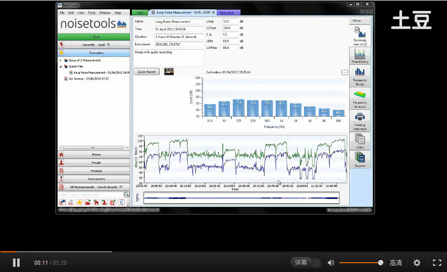Image resolution: width=447 pixels, height=272 pixels.
Task: Open the Summary view icon
Action: [x=360, y=33]
